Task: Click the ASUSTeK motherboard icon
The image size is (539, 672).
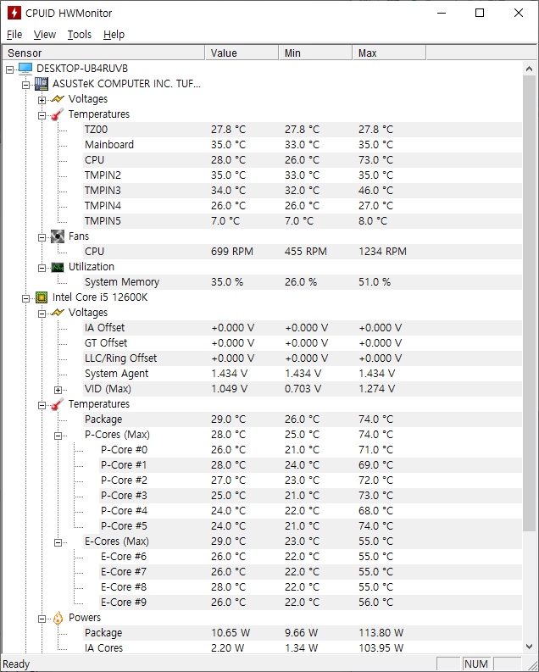Action: pyautogui.click(x=42, y=84)
